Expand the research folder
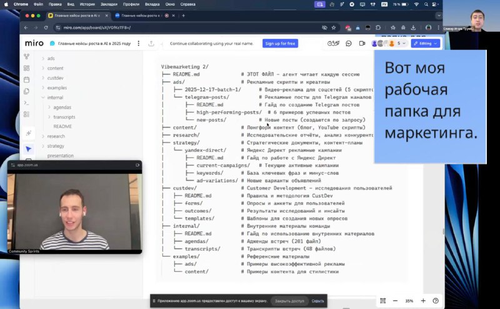This screenshot has height=309, width=500. coord(43,136)
